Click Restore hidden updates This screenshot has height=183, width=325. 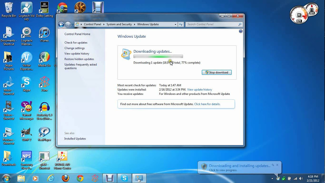click(79, 59)
